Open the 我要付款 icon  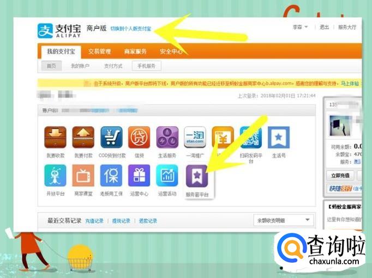83,137
